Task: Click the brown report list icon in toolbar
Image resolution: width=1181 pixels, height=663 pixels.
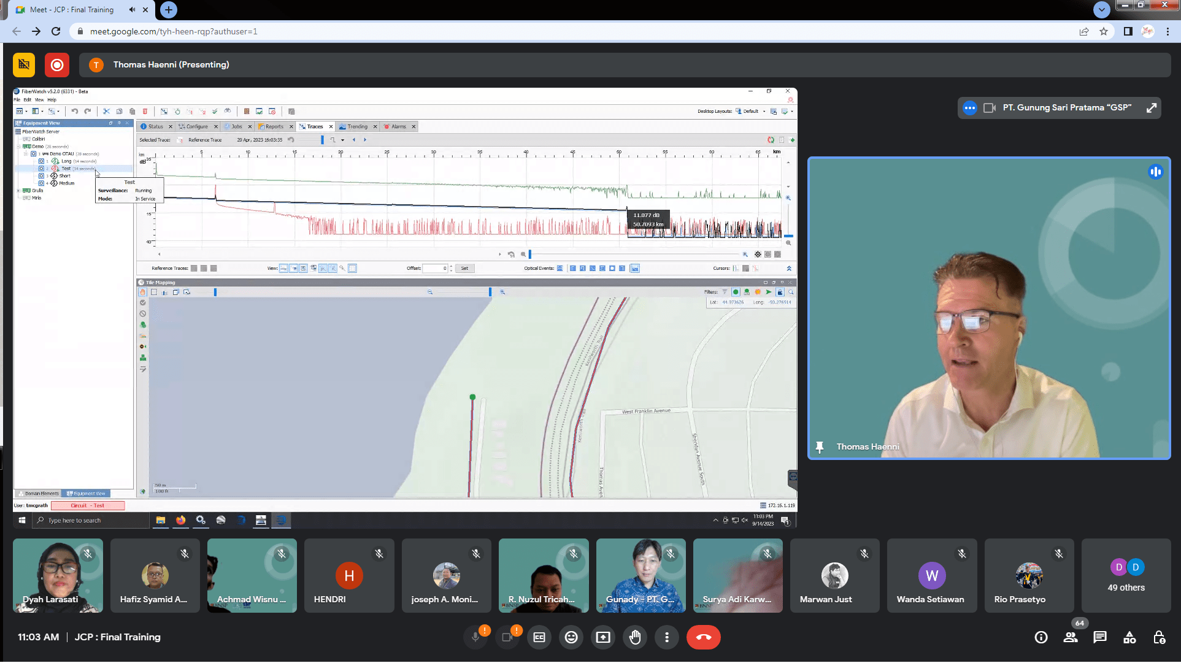Action: click(247, 112)
